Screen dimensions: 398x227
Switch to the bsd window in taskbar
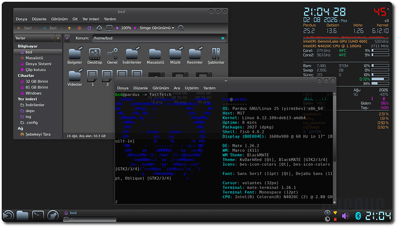(x=89, y=213)
